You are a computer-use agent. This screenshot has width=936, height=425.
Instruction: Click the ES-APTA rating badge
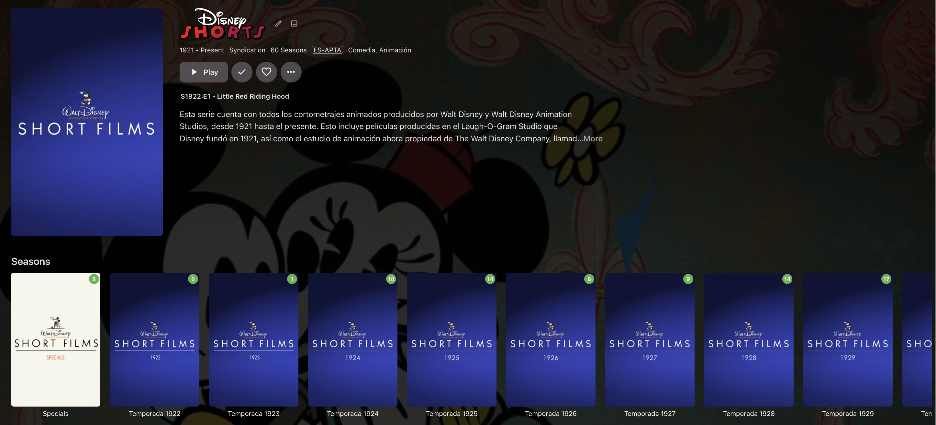tap(327, 50)
